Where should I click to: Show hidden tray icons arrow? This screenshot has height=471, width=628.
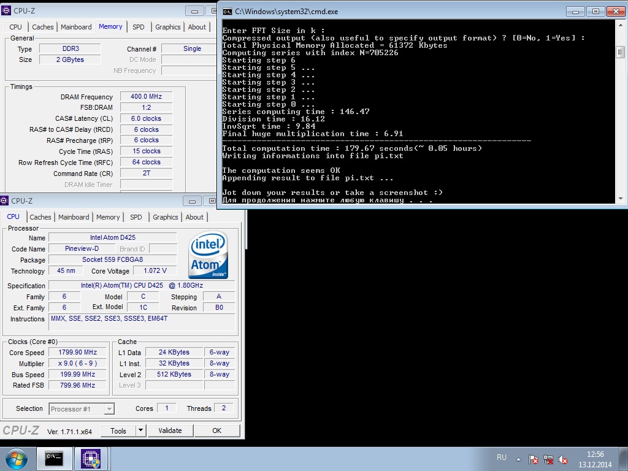click(x=518, y=459)
